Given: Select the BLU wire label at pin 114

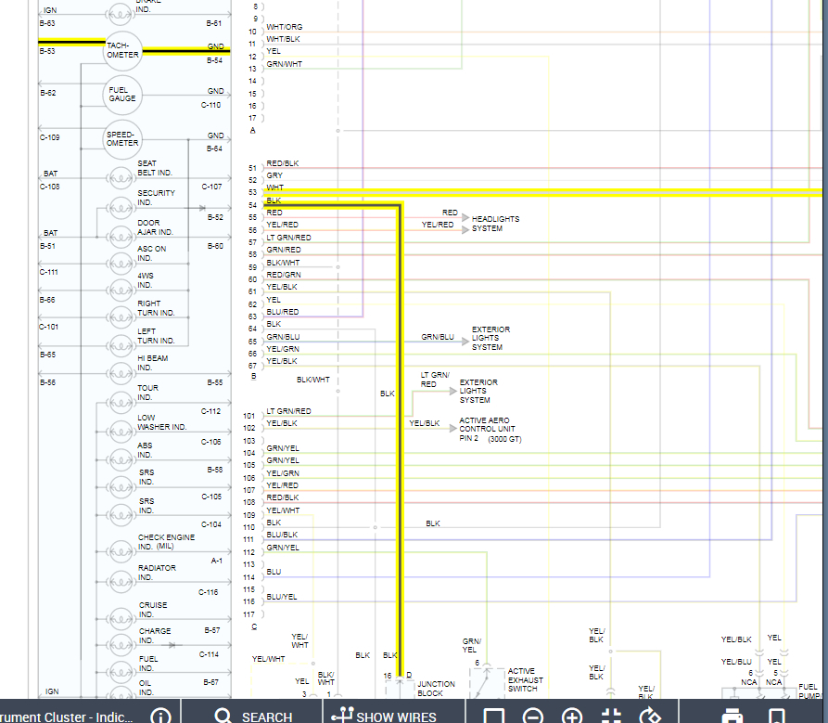Looking at the screenshot, I should point(274,572).
